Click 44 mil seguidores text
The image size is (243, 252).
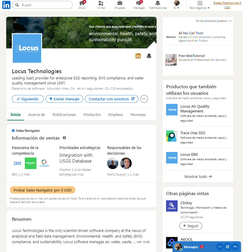(x=90, y=89)
